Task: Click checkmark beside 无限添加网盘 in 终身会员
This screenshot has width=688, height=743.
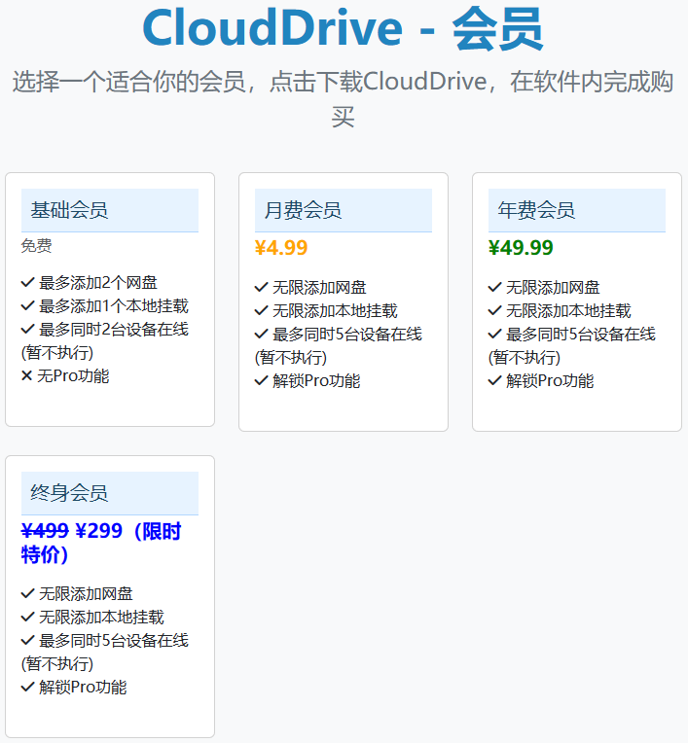Action: [x=28, y=594]
